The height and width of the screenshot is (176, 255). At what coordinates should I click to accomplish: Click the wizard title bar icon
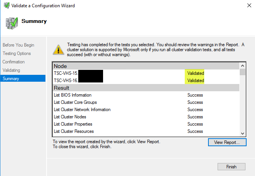click(x=5, y=6)
